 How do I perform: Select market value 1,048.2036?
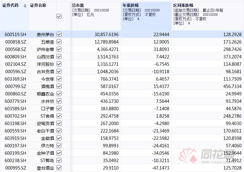click(108, 72)
